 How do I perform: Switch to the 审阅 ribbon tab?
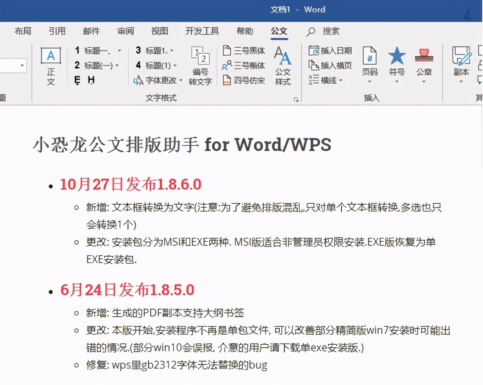pos(125,31)
